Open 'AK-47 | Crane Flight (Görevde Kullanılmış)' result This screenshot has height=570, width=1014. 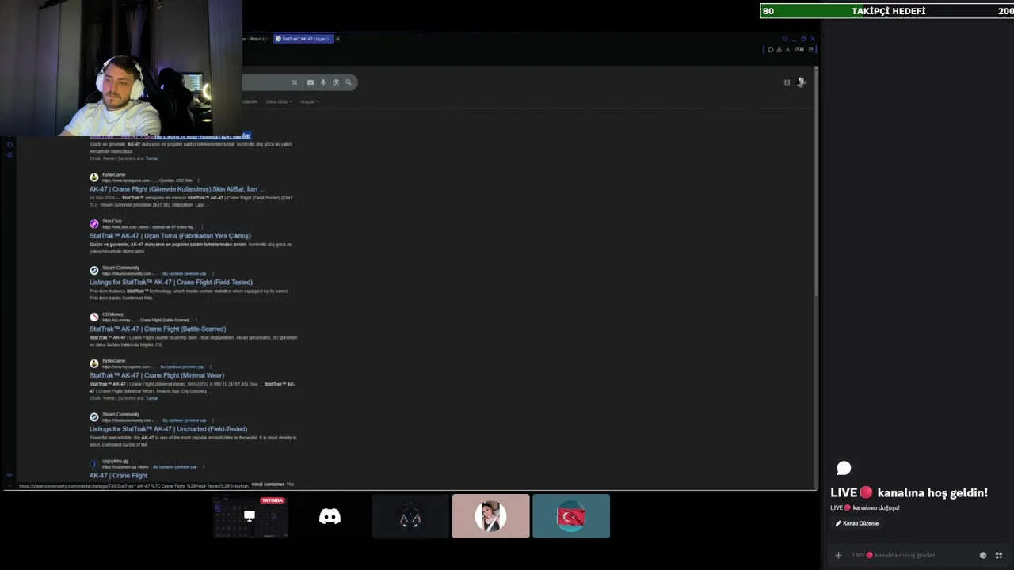pyautogui.click(x=177, y=189)
